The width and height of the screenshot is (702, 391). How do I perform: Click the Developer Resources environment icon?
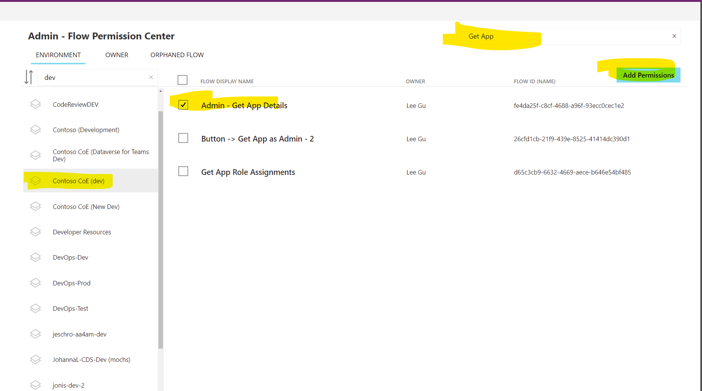[x=35, y=232]
